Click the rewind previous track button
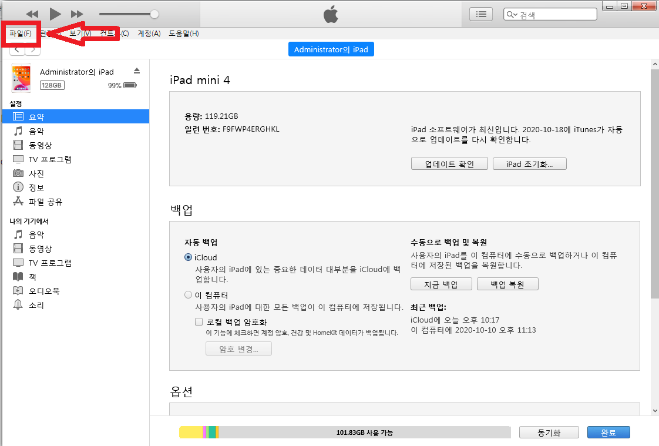The image size is (659, 446). 32,14
